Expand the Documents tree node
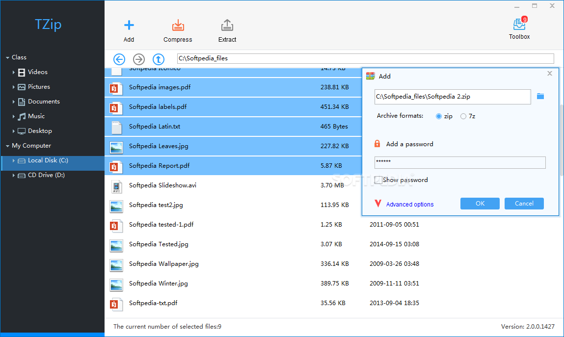This screenshot has width=564, height=337. pyautogui.click(x=14, y=102)
